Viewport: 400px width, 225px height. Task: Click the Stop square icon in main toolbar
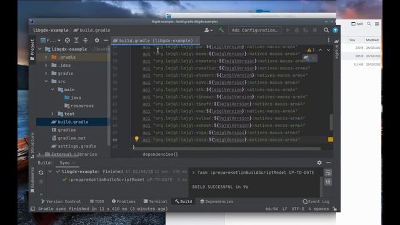(315, 30)
